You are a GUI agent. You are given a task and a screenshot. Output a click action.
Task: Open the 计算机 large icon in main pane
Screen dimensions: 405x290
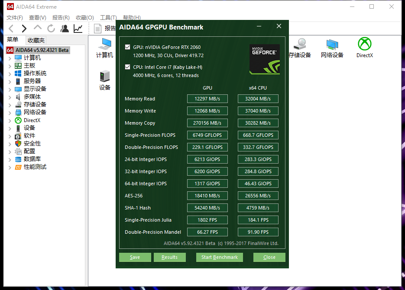click(x=105, y=48)
